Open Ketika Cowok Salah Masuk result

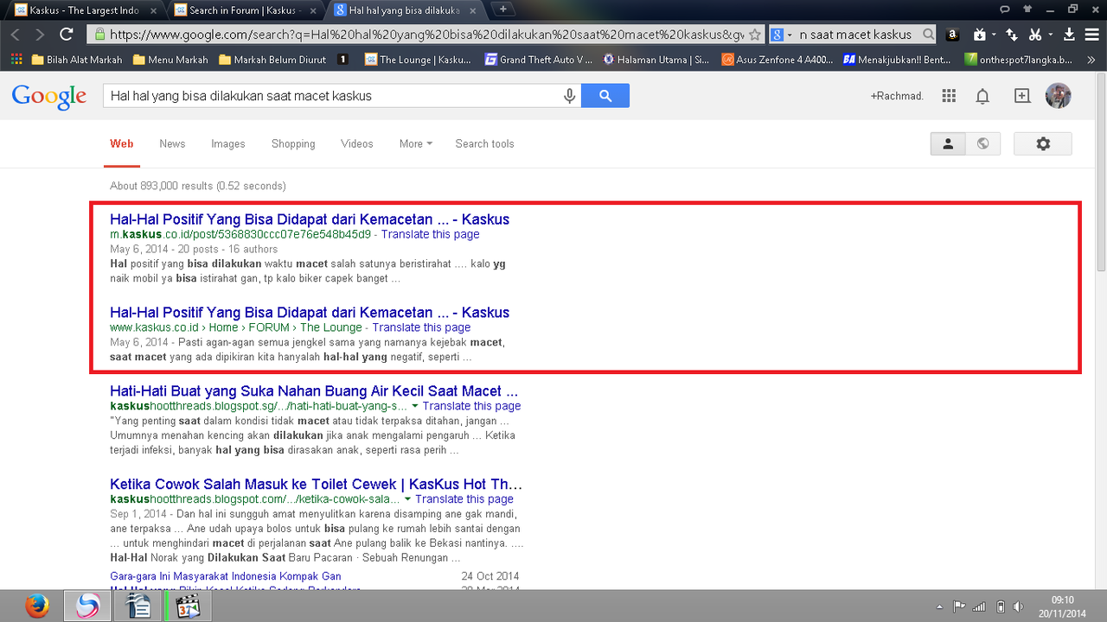click(x=316, y=485)
